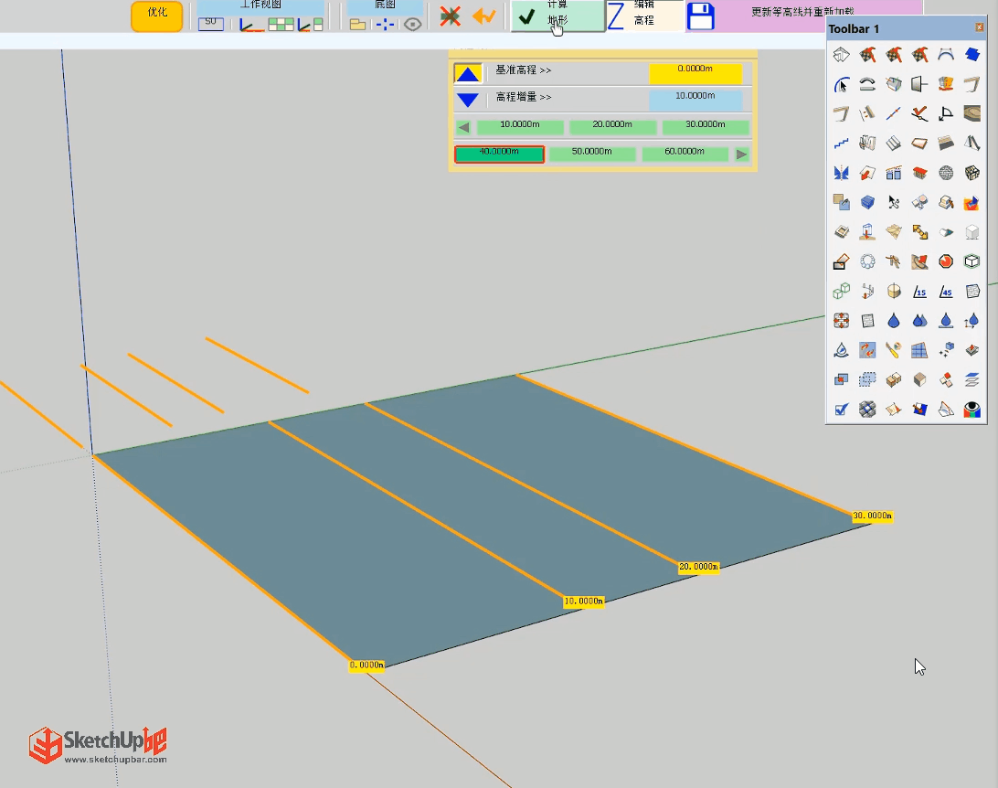Click the blue up triangle beside 基准高程

coord(468,74)
